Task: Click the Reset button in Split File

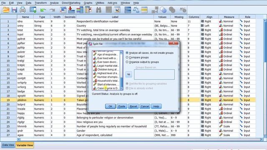Action: [133, 106]
